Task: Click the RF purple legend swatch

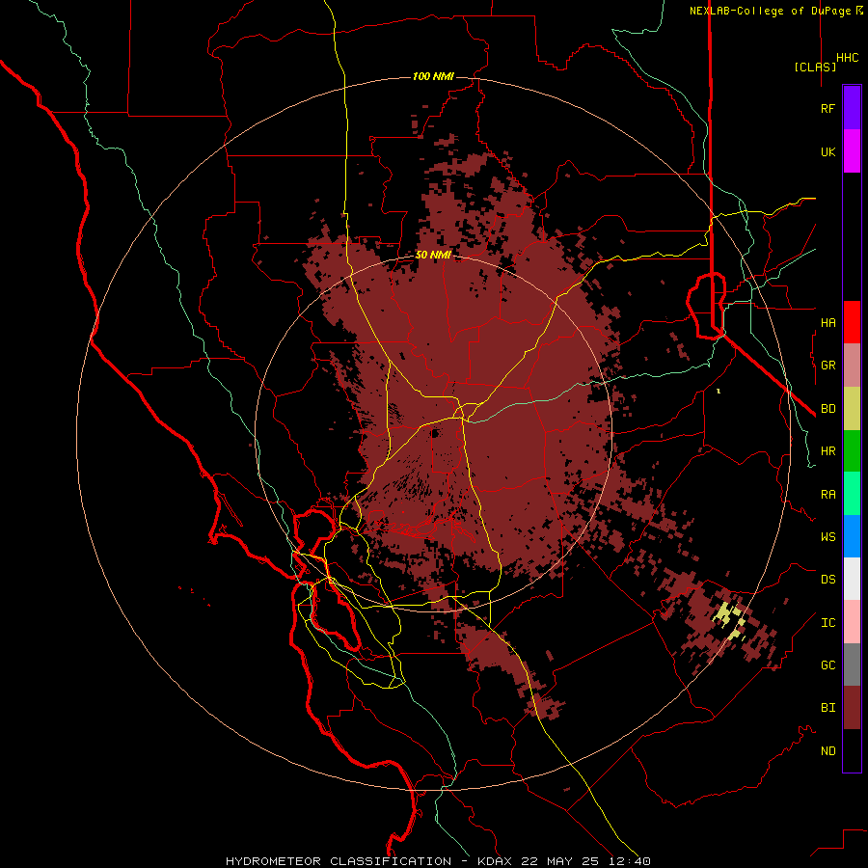Action: click(x=852, y=108)
